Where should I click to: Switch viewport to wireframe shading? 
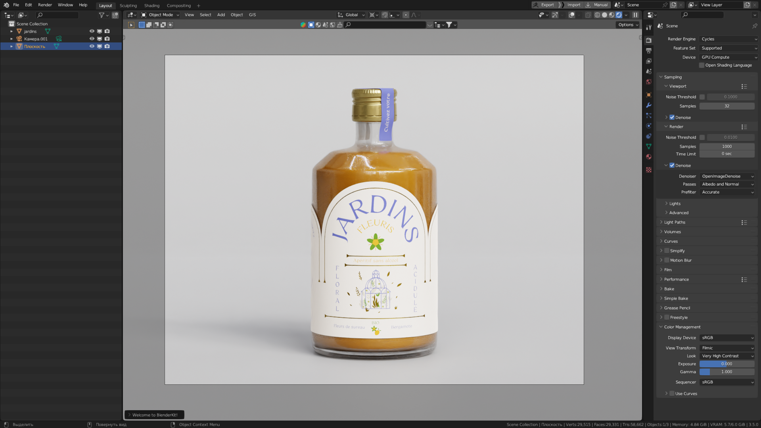597,15
